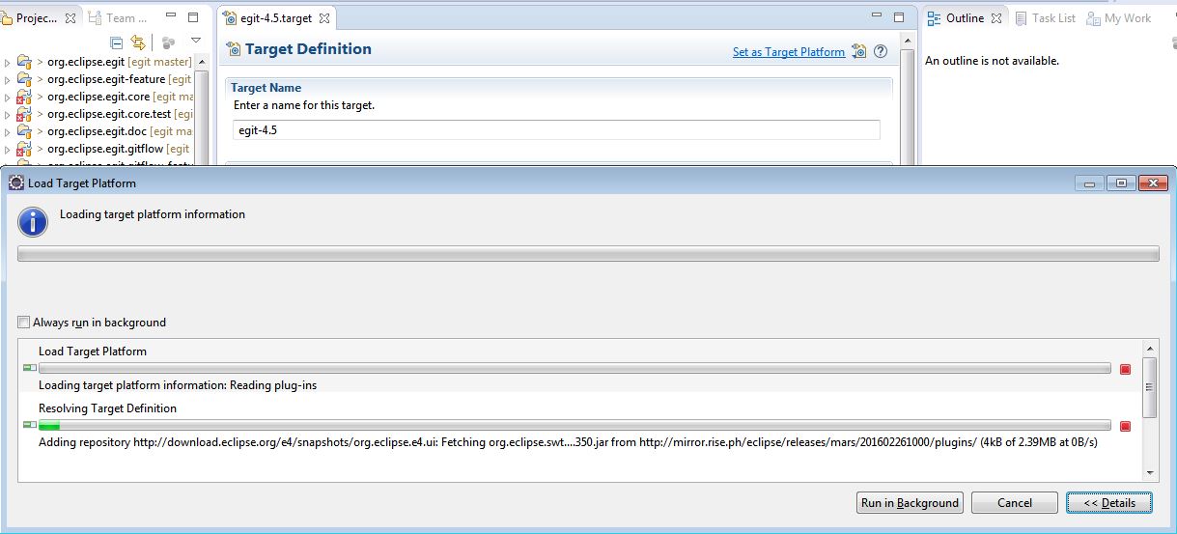Close the Outline view tab
1177x534 pixels.
pyautogui.click(x=996, y=18)
